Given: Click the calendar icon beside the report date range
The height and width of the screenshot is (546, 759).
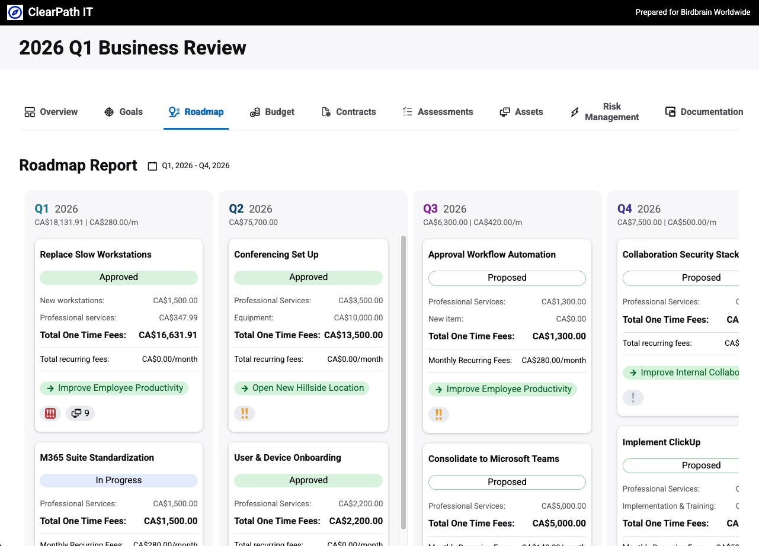Looking at the screenshot, I should pyautogui.click(x=152, y=166).
